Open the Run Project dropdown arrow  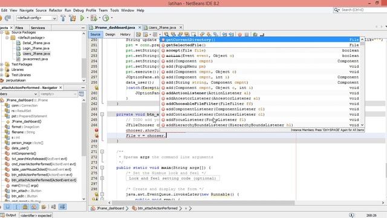tap(87, 18)
